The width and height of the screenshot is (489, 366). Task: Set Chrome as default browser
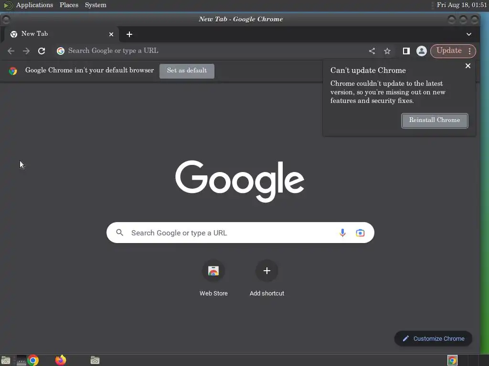[187, 71]
